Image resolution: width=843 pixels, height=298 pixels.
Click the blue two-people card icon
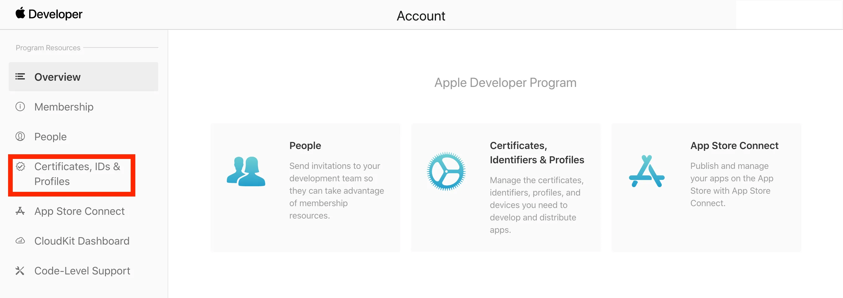point(246,171)
